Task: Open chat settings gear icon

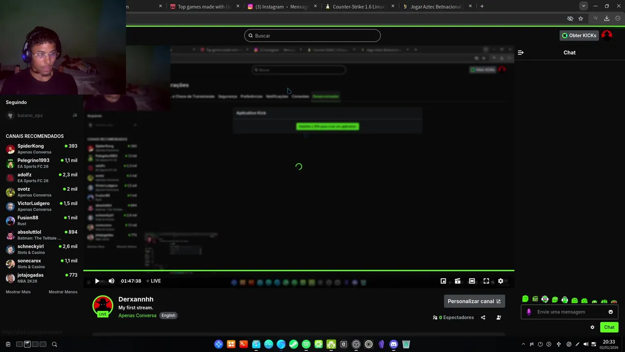Action: [x=592, y=328]
